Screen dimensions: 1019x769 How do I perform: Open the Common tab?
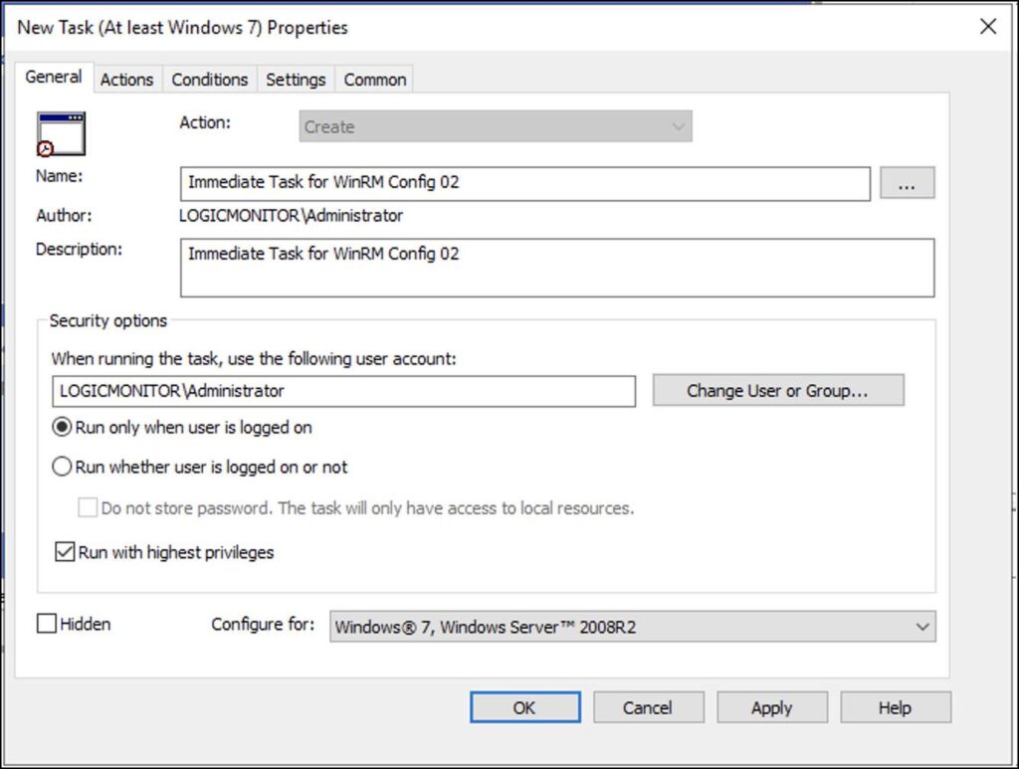pos(374,79)
